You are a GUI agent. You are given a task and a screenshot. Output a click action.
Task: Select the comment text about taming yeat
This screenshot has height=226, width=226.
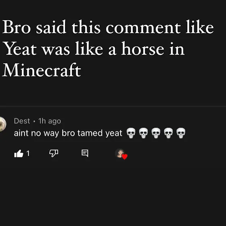coord(100,133)
